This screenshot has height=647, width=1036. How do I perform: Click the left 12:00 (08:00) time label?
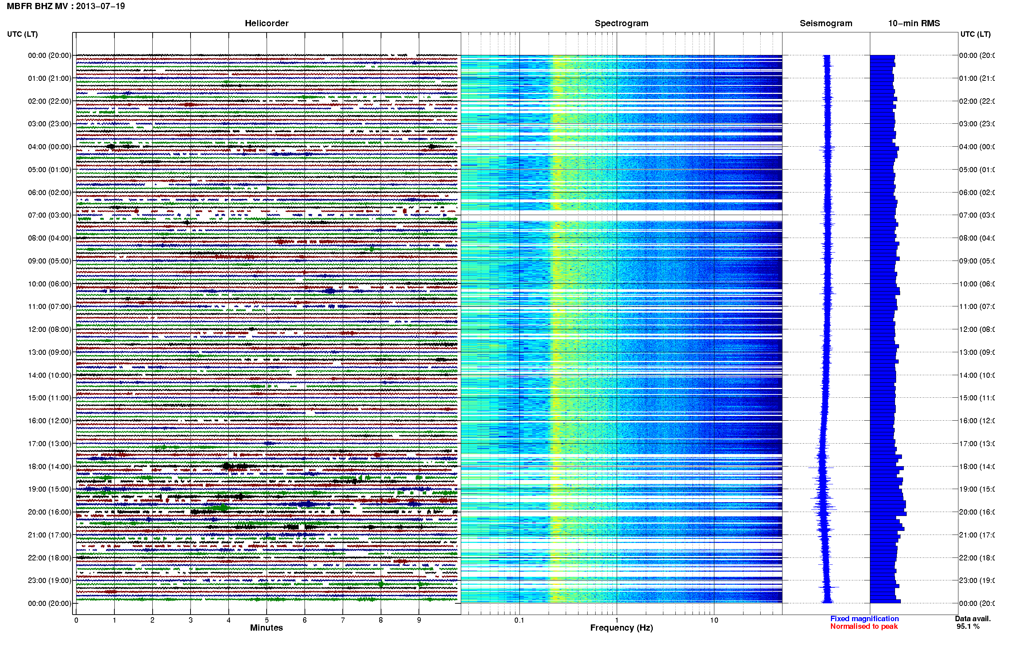click(50, 329)
